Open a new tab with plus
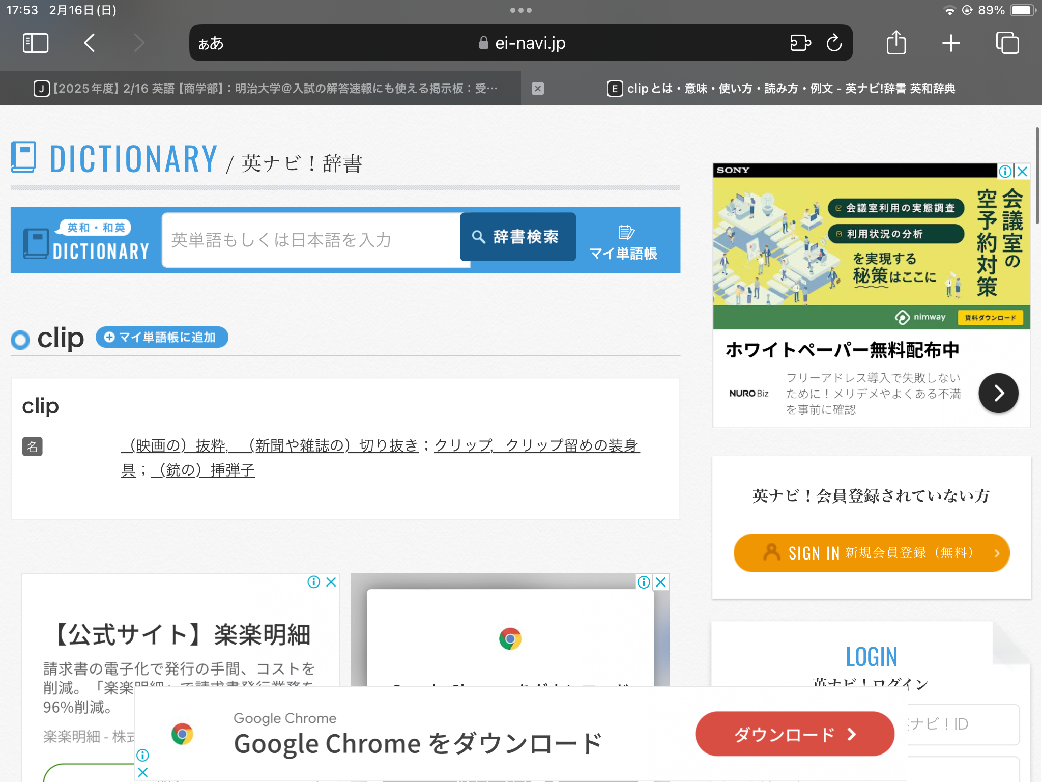The image size is (1042, 782). [x=950, y=43]
